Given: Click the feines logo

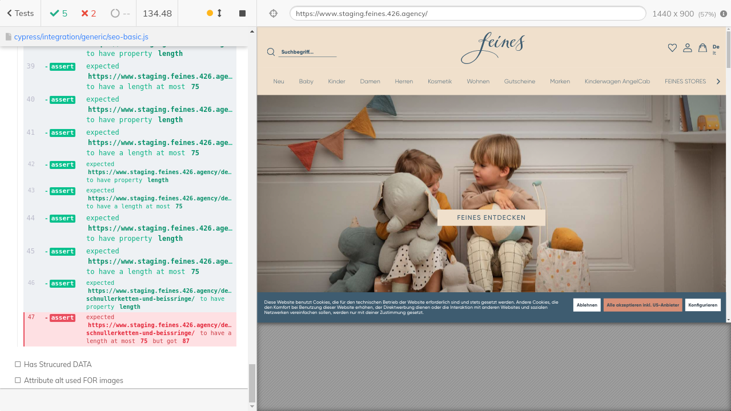Looking at the screenshot, I should (492, 48).
